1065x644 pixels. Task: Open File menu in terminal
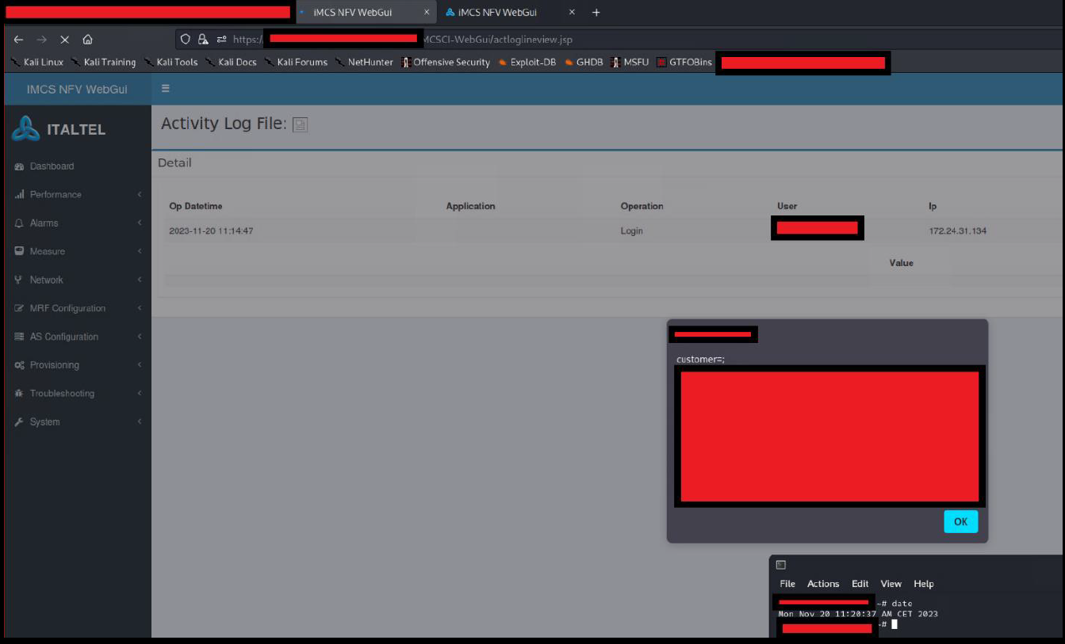point(787,584)
